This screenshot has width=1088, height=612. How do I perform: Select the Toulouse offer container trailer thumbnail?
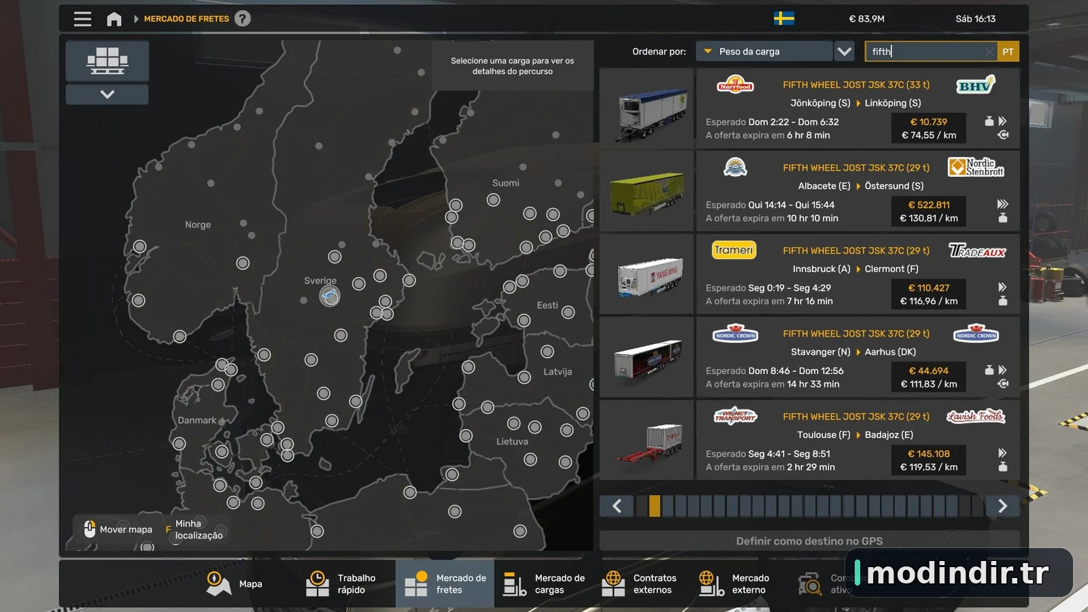(647, 441)
